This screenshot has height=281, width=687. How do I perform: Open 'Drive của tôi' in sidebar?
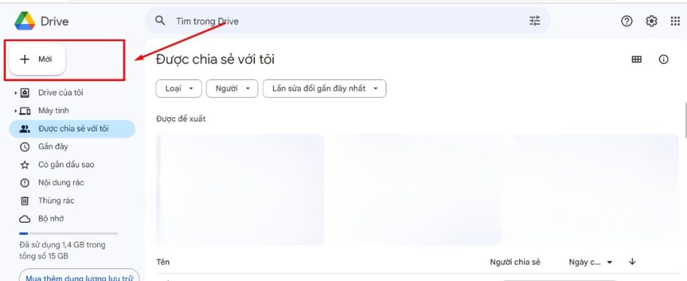coord(60,92)
